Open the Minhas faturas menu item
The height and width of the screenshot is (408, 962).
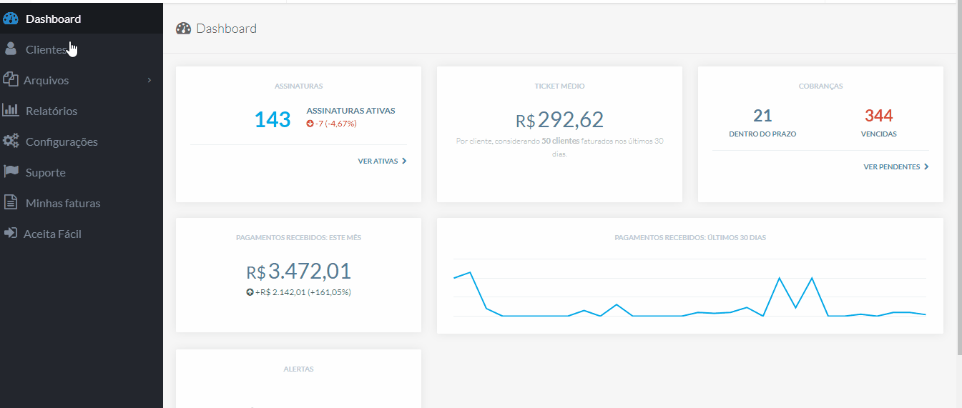pyautogui.click(x=63, y=203)
